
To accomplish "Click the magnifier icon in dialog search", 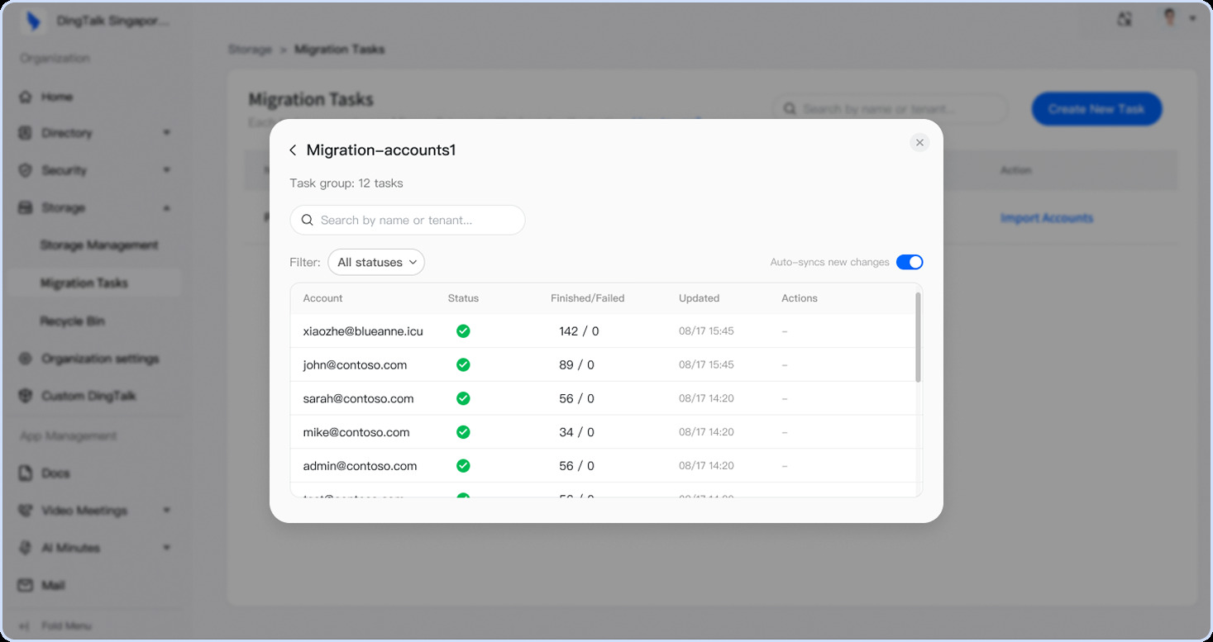I will [307, 220].
